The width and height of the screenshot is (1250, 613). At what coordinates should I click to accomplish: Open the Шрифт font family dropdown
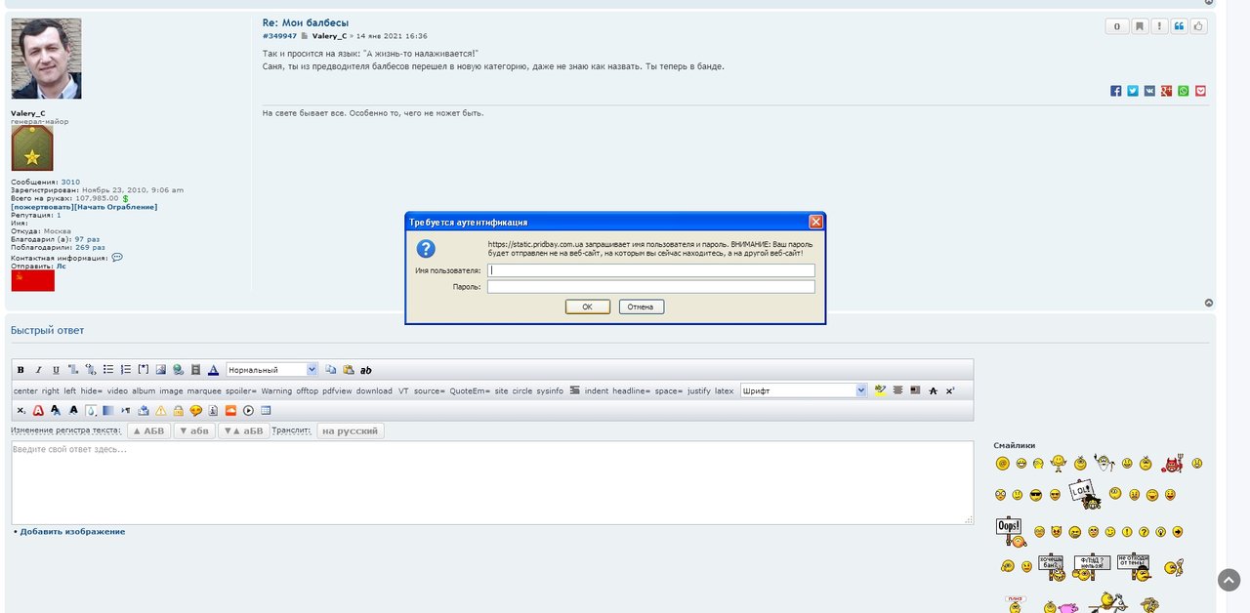click(x=803, y=390)
